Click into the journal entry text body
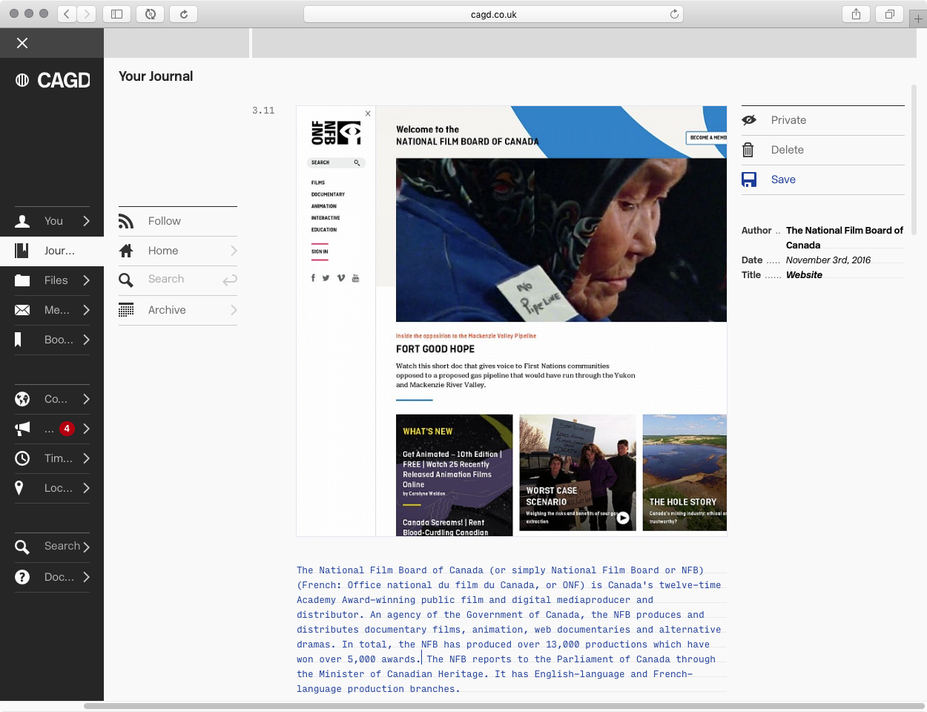This screenshot has width=927, height=712. pyautogui.click(x=512, y=629)
